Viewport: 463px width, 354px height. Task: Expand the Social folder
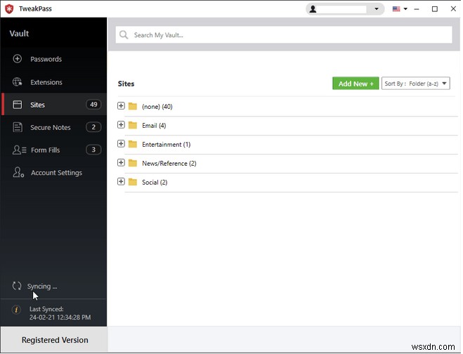click(x=121, y=181)
